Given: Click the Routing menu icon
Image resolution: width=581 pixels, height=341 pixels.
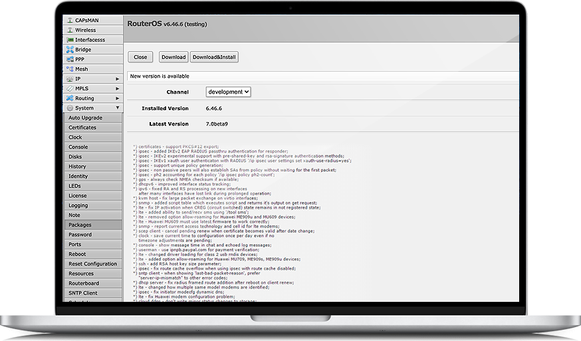Looking at the screenshot, I should pyautogui.click(x=69, y=98).
